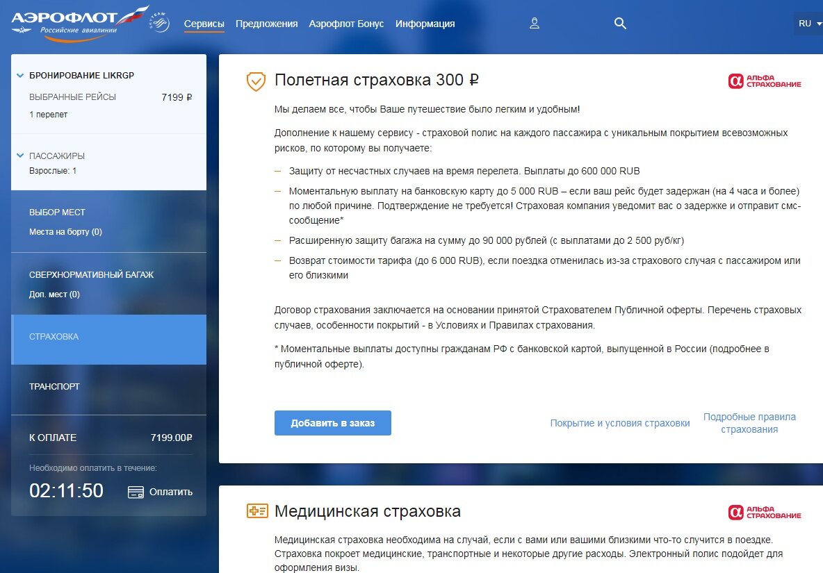Click the Оплатить payment link
Image resolution: width=823 pixels, height=573 pixels.
(x=170, y=492)
